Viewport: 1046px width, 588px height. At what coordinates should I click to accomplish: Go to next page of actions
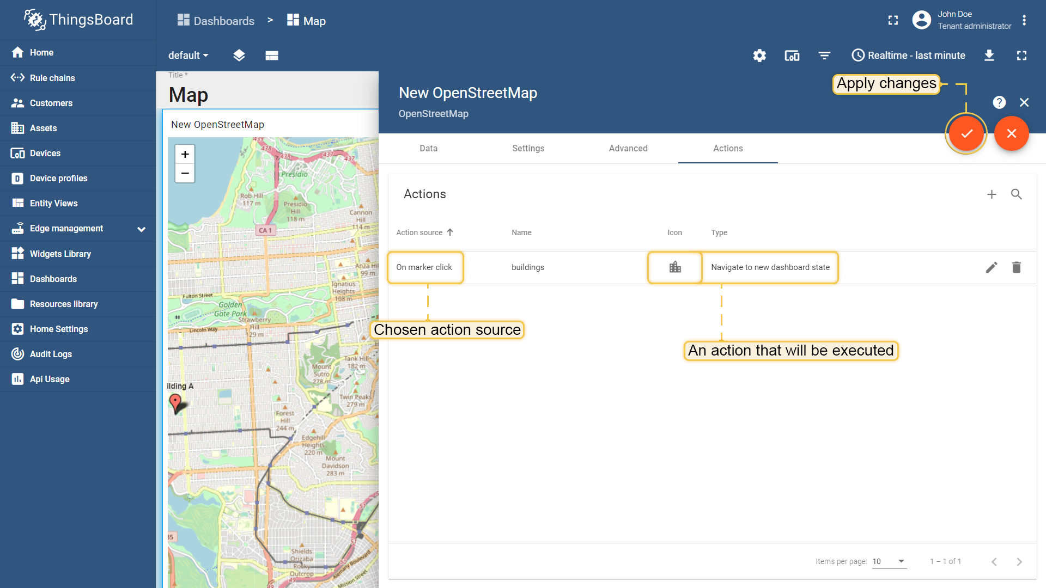(x=1019, y=561)
